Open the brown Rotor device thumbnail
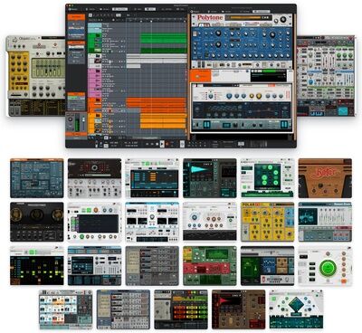362x333 pixels. click(x=325, y=178)
